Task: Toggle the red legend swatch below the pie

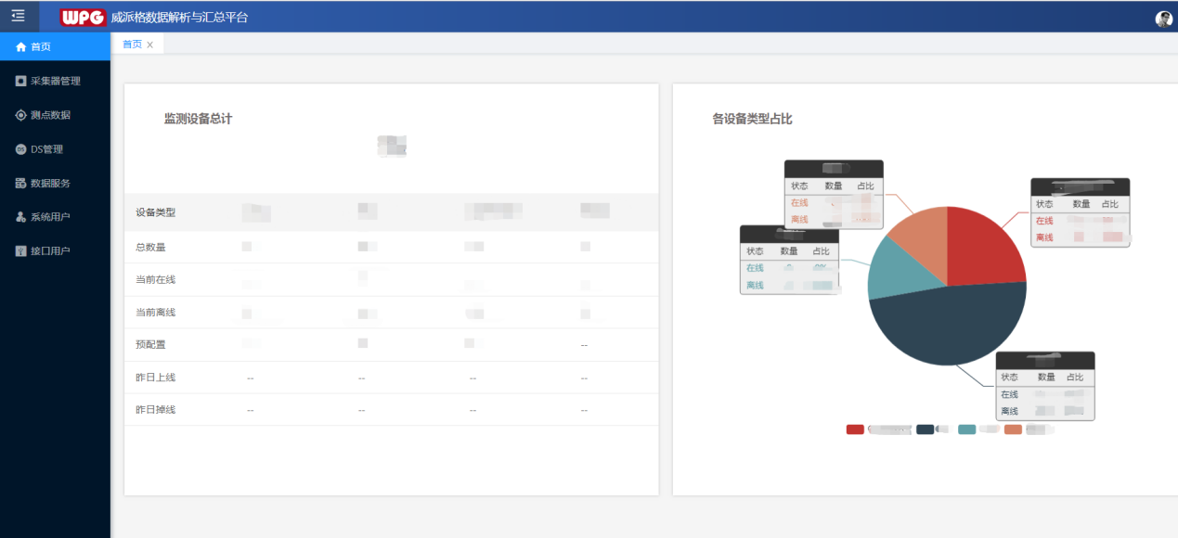Action: point(855,429)
